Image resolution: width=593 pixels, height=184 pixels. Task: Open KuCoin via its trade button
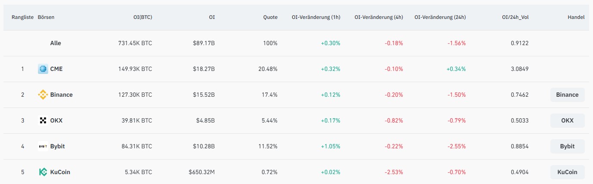pyautogui.click(x=567, y=172)
